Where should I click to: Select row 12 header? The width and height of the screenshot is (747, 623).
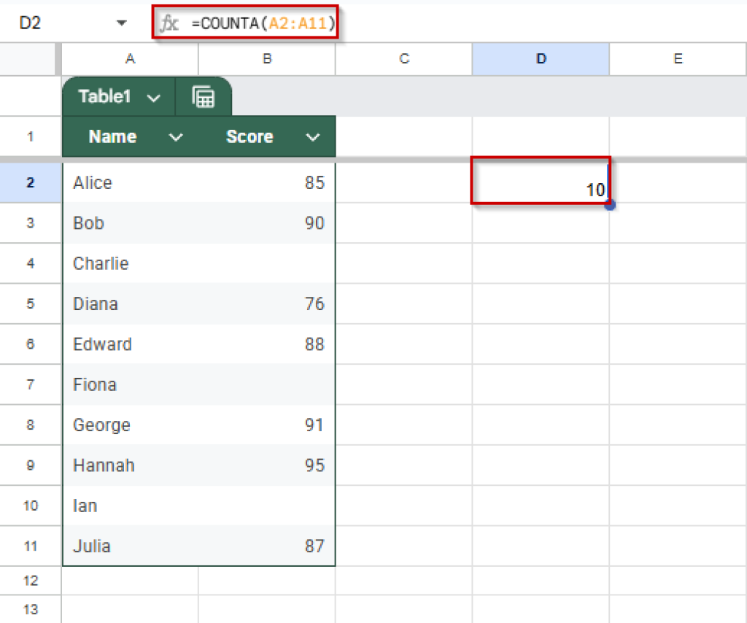(x=30, y=581)
